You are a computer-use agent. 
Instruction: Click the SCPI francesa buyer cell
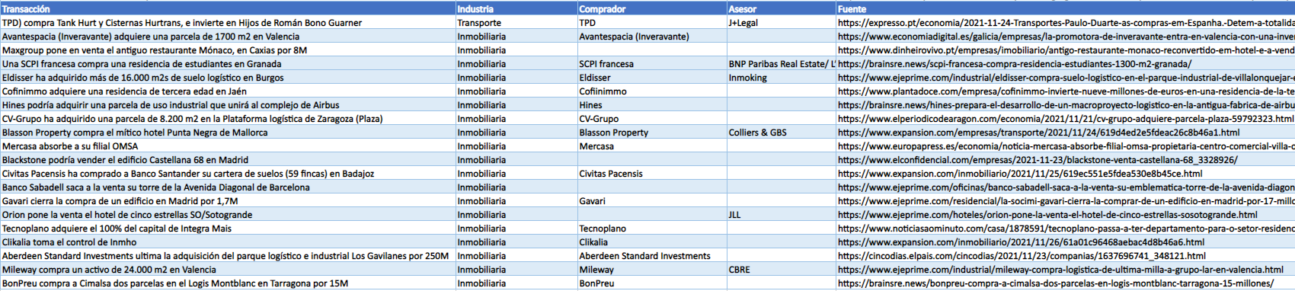click(x=652, y=64)
